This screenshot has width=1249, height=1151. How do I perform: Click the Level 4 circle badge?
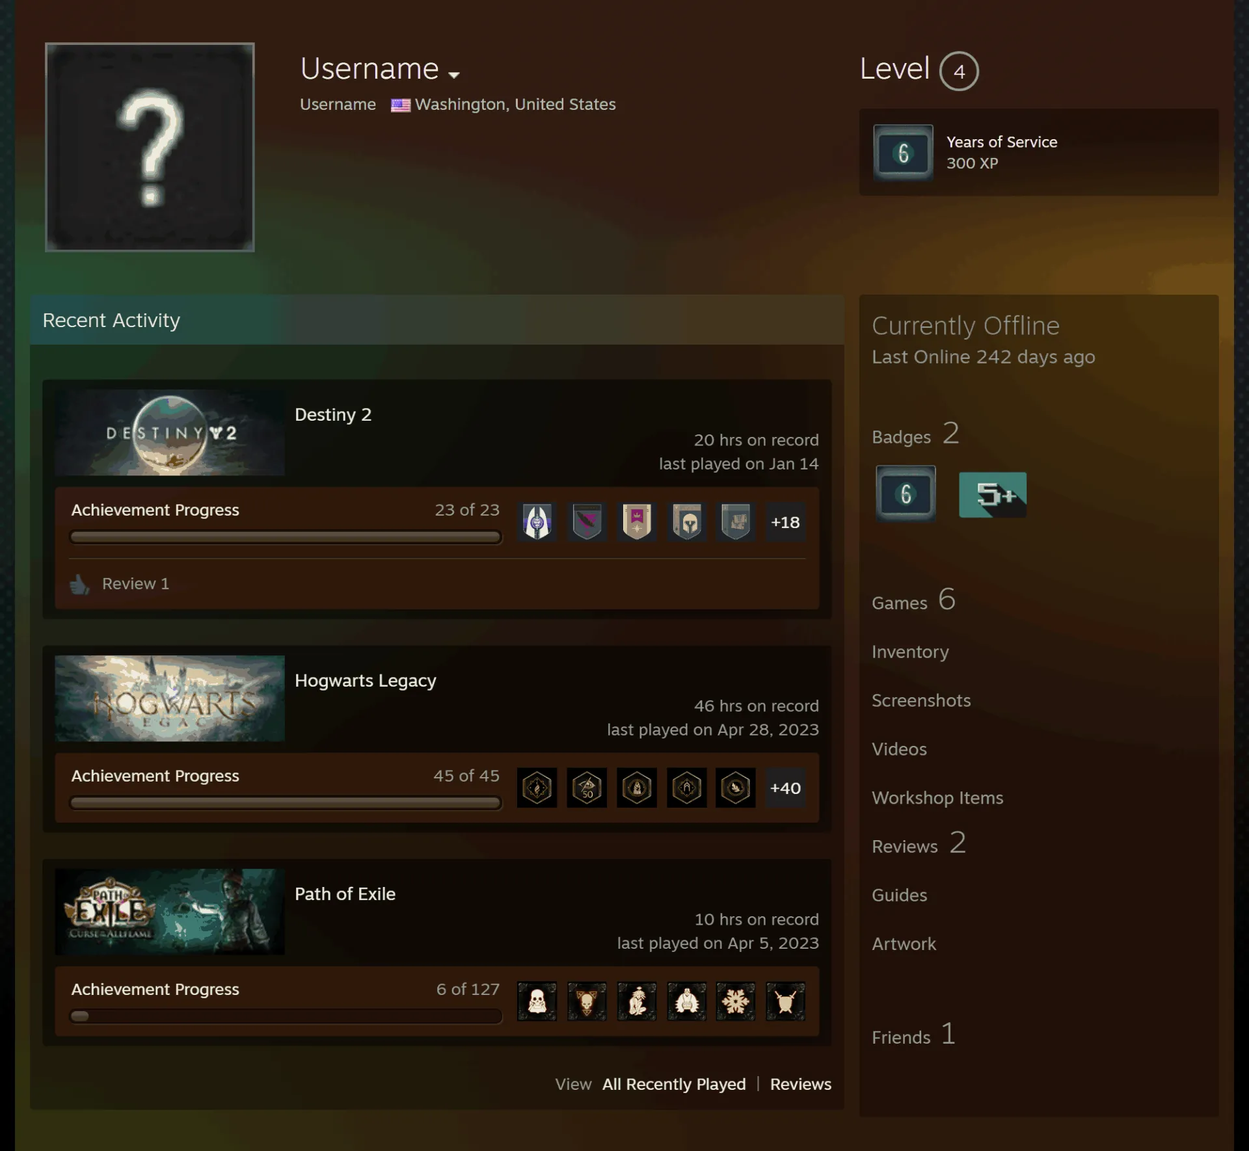pos(959,71)
